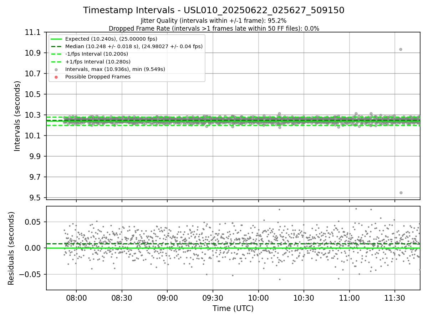Click the solid green Expected legend line sample

point(56,39)
